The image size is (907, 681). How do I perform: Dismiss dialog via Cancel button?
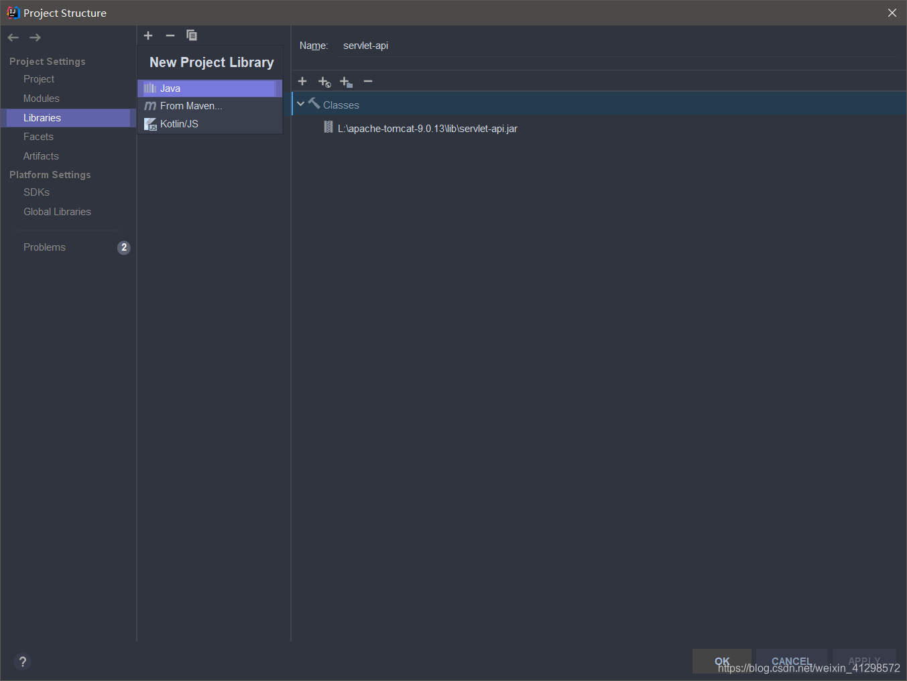coord(792,661)
